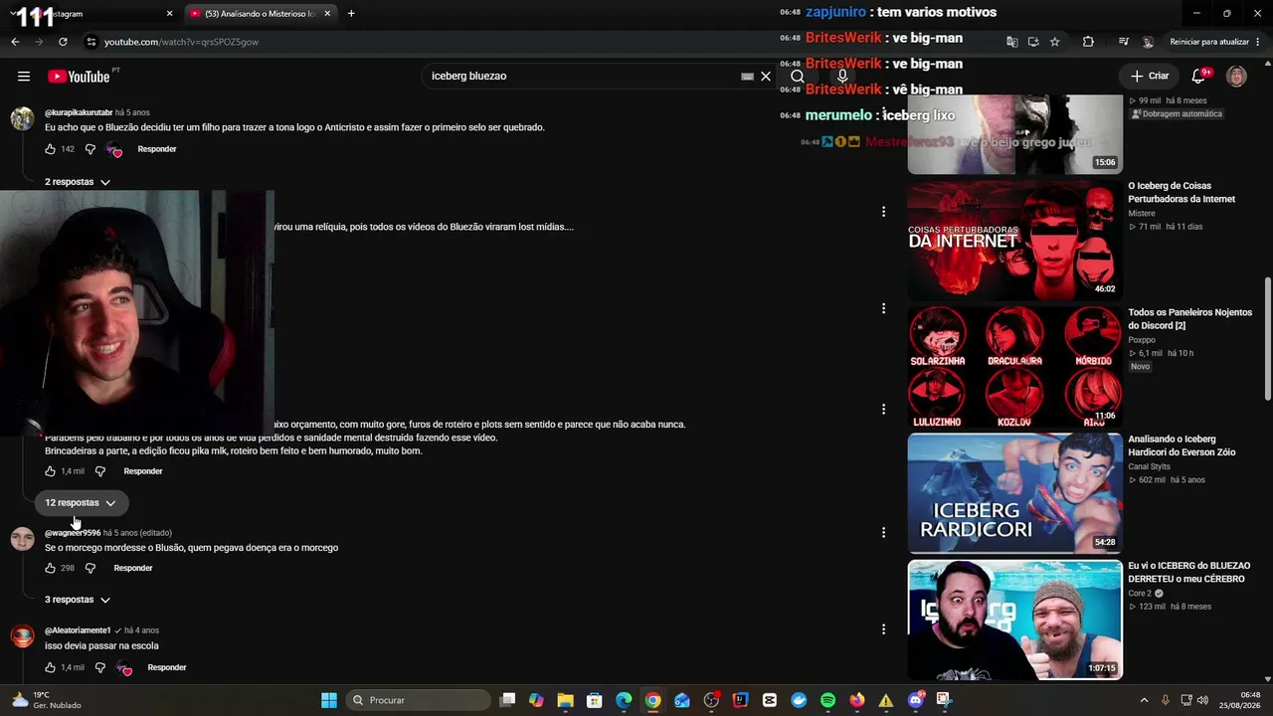The width and height of the screenshot is (1273, 716).
Task: Open a new browser tab
Action: 351,14
